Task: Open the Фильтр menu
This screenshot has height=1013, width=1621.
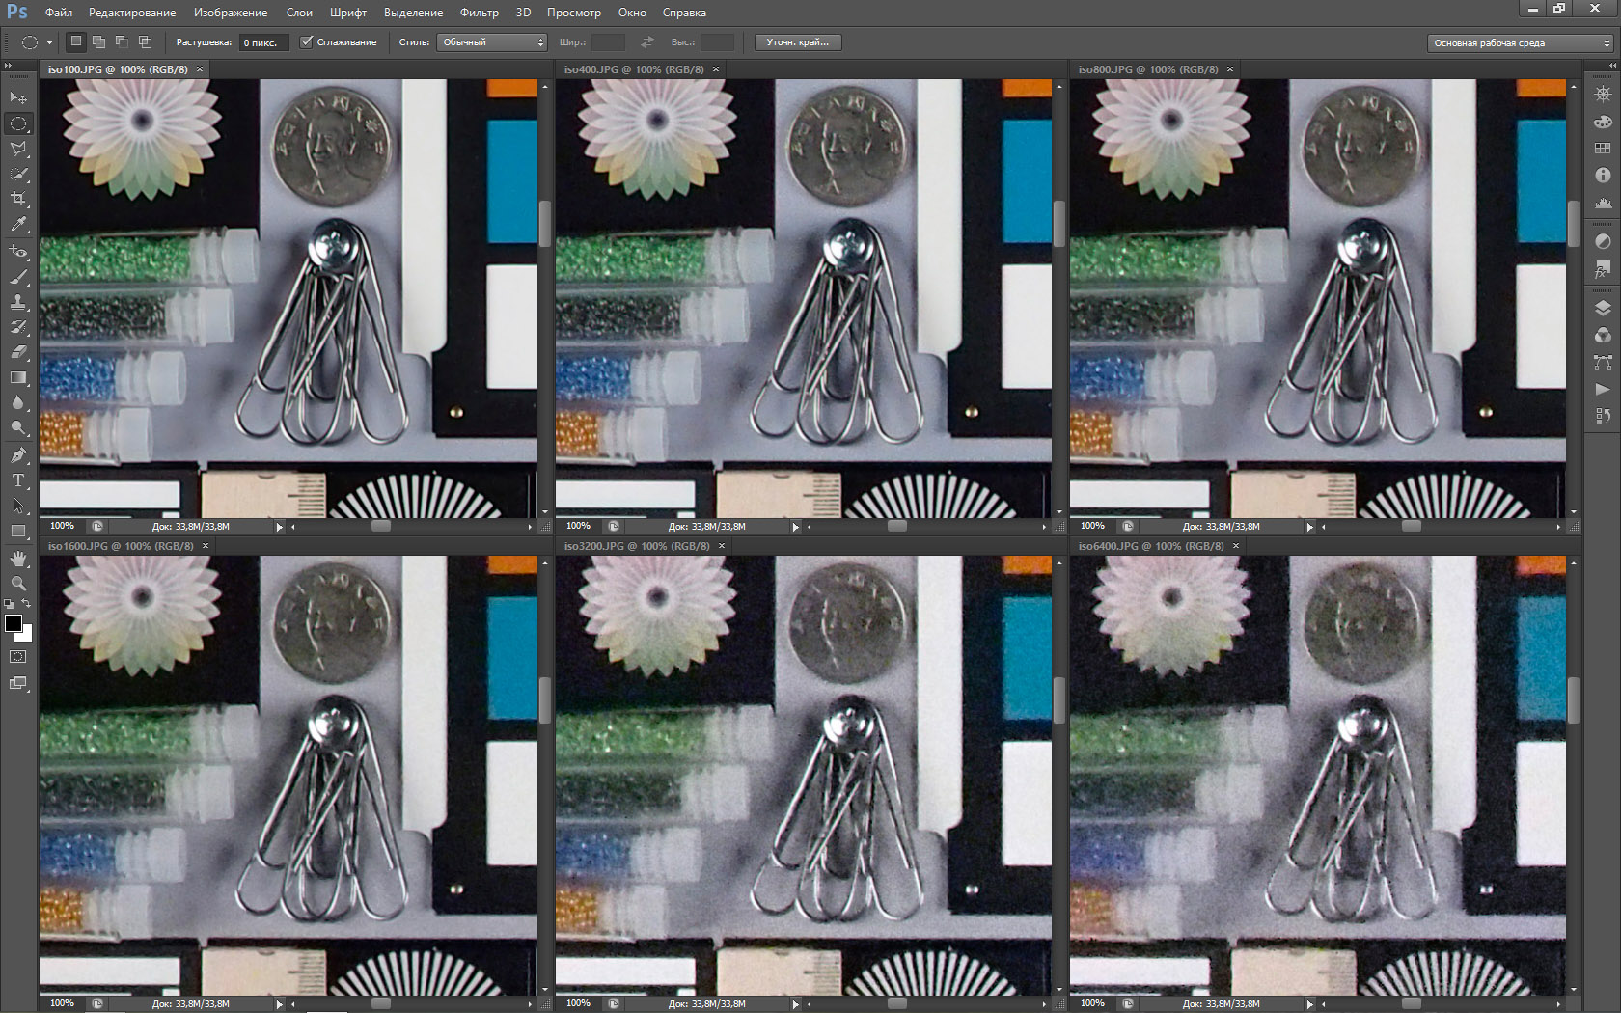Action: pyautogui.click(x=480, y=13)
